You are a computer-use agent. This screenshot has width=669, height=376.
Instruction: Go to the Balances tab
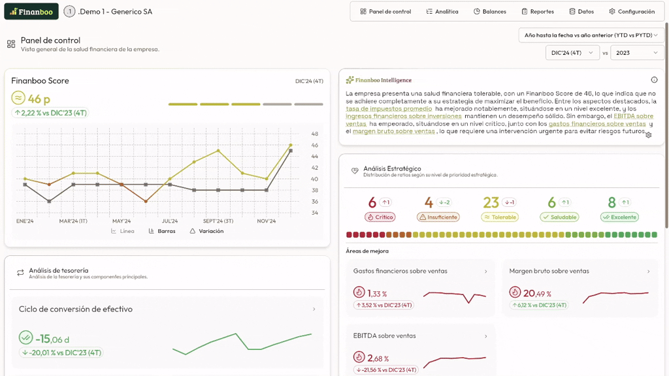489,12
